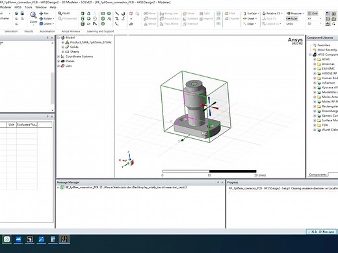Switch to the Simulation ribbon tab
The width and height of the screenshot is (338, 253).
11,31
